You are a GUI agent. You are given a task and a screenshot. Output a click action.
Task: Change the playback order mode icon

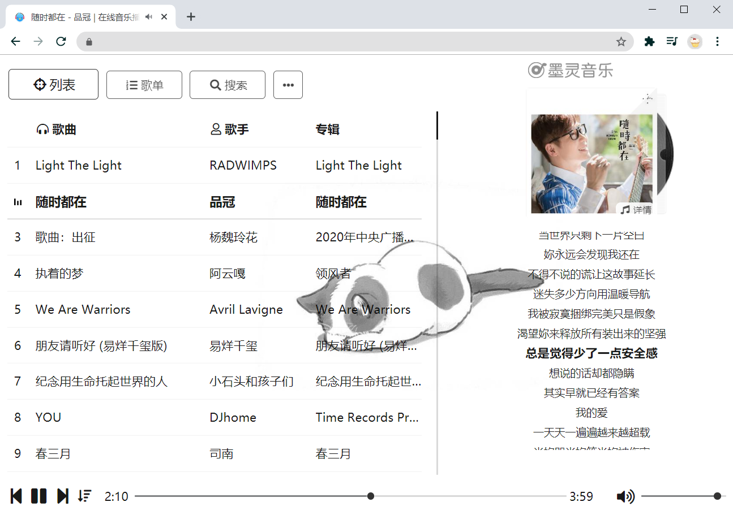[85, 496]
